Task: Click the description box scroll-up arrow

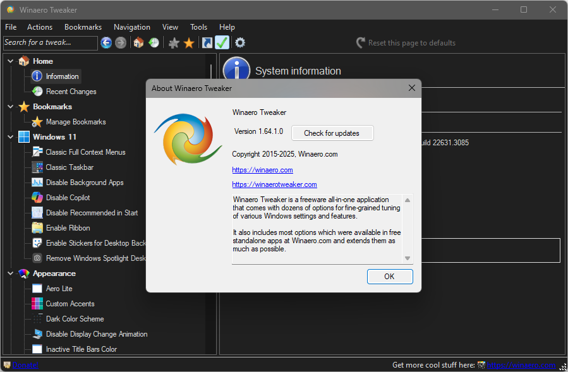Action: click(408, 200)
